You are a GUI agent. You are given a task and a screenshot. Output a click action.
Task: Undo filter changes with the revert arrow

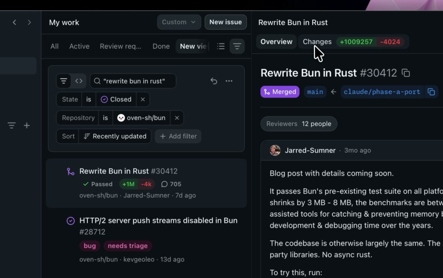[214, 81]
